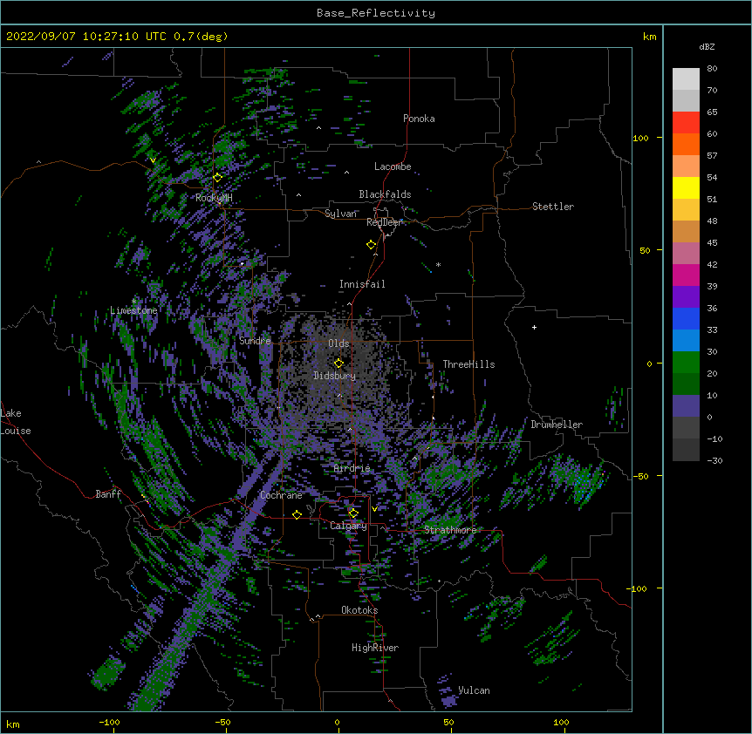This screenshot has height=734, width=752.
Task: Click the Drumheller label
Action: [557, 425]
